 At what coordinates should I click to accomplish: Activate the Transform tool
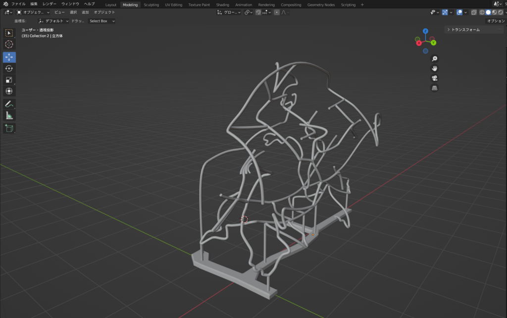[9, 91]
